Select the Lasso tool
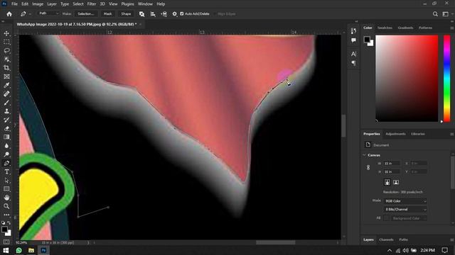 (6, 50)
